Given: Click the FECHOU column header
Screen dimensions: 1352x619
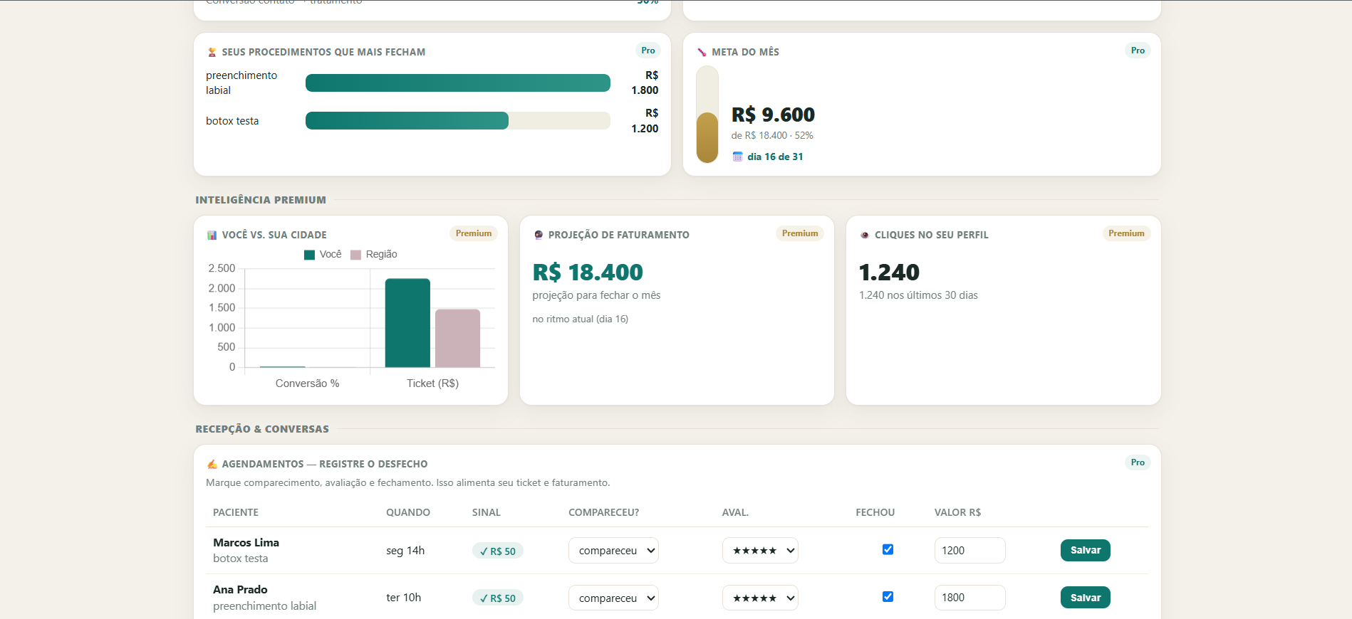Looking at the screenshot, I should point(875,512).
